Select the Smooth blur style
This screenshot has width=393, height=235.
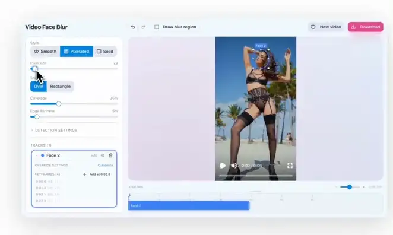[45, 52]
